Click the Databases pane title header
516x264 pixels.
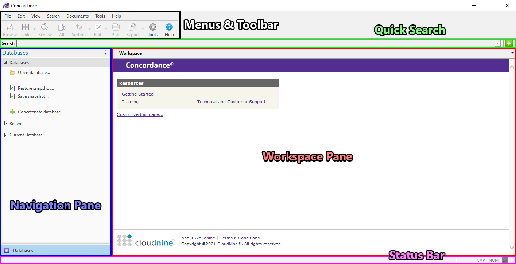tap(15, 53)
